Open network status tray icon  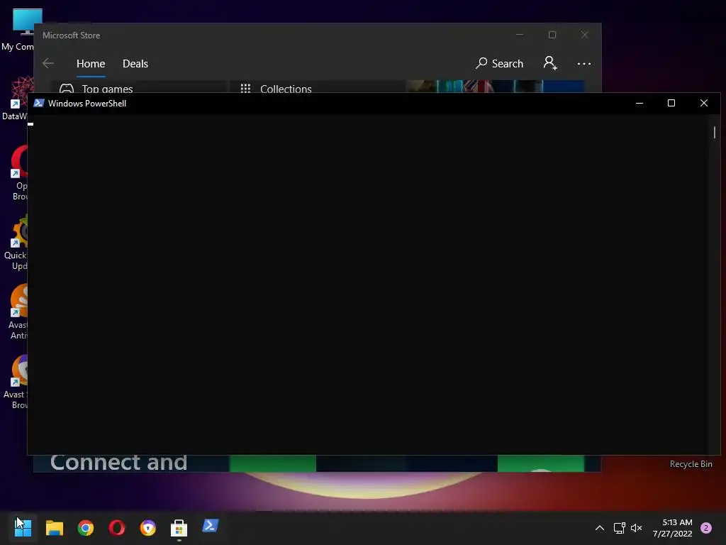619,528
